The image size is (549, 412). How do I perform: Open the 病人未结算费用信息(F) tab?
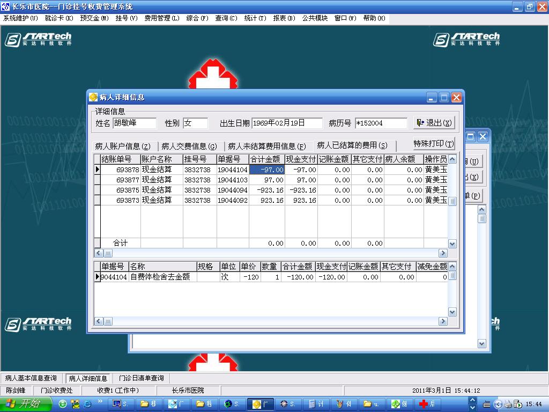point(267,146)
